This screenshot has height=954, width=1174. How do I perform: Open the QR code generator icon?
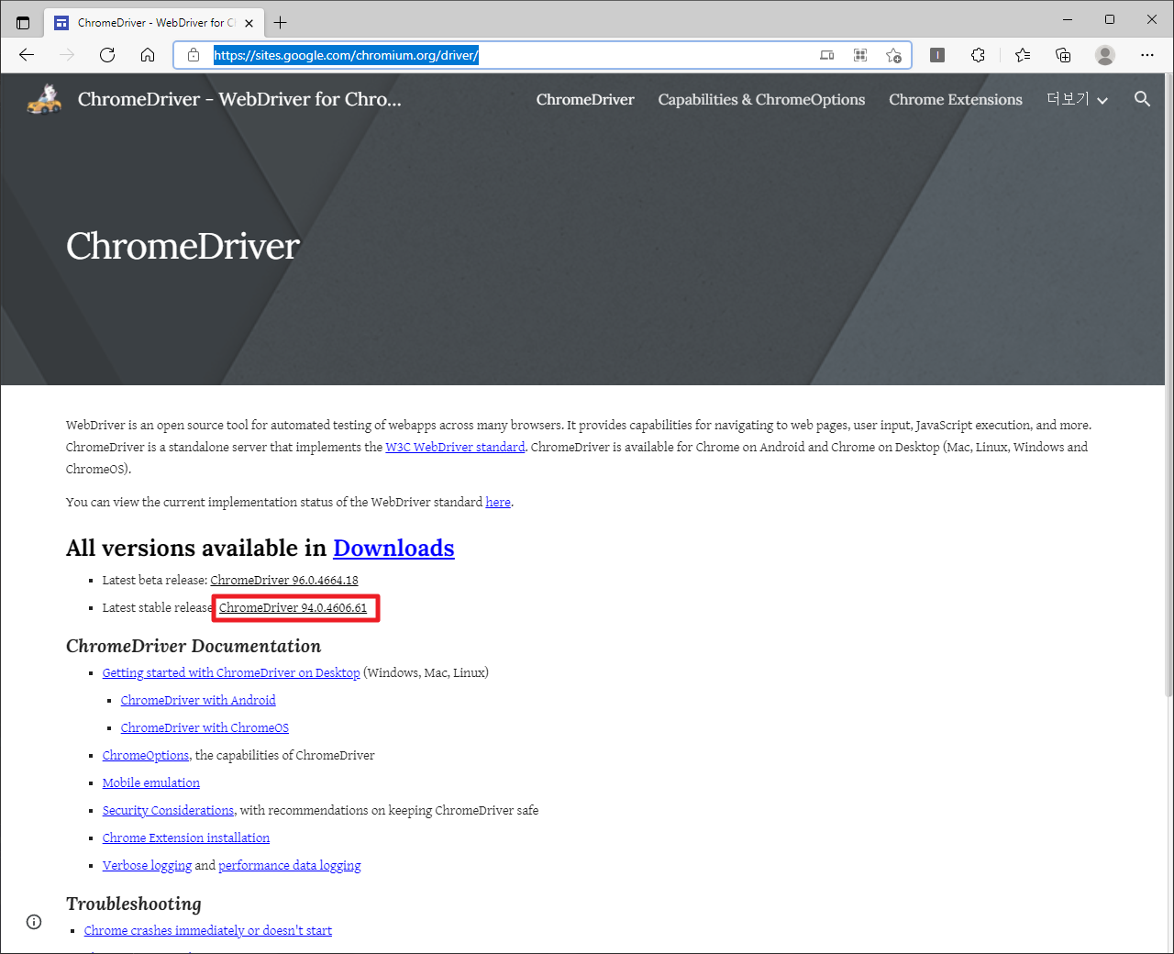click(860, 55)
